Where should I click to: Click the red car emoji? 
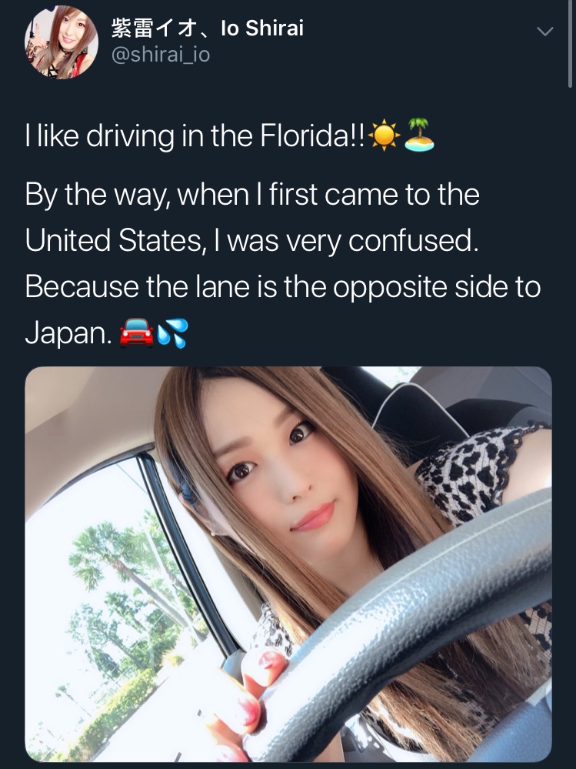[x=137, y=333]
